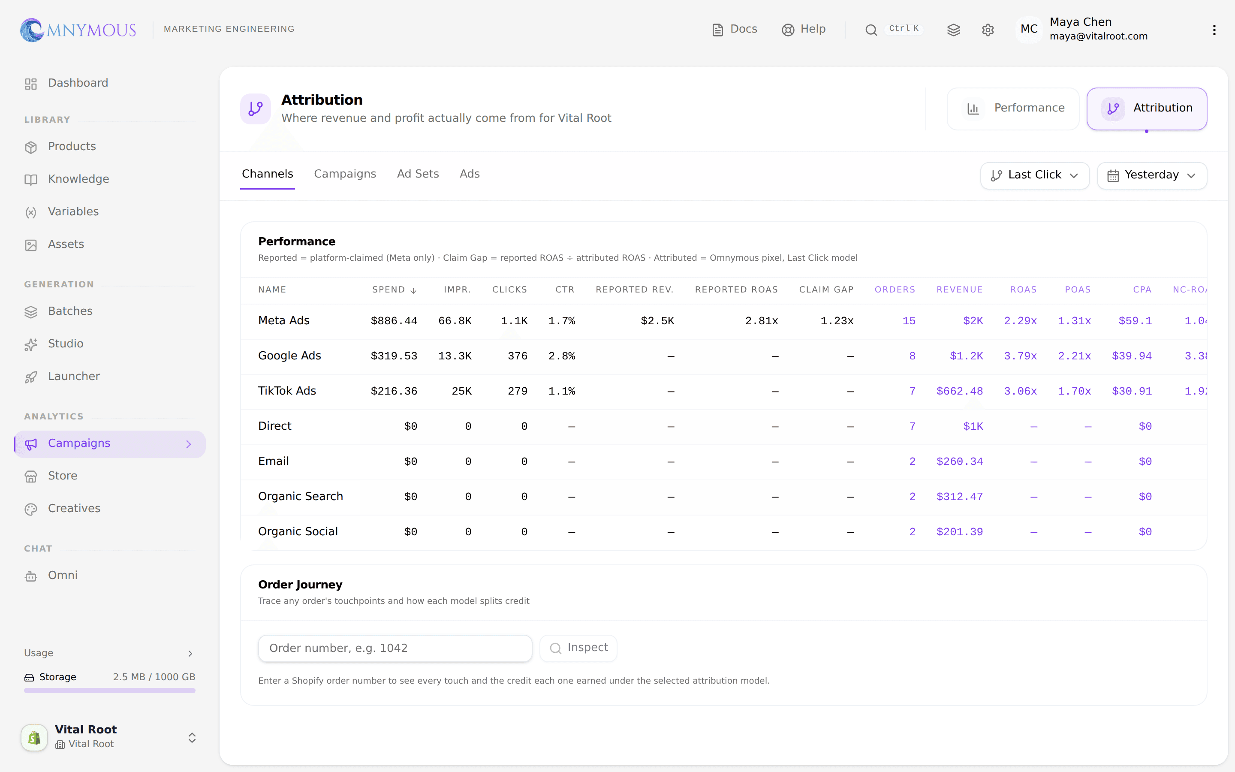Select the Ads tab
The height and width of the screenshot is (772, 1235).
(x=470, y=174)
